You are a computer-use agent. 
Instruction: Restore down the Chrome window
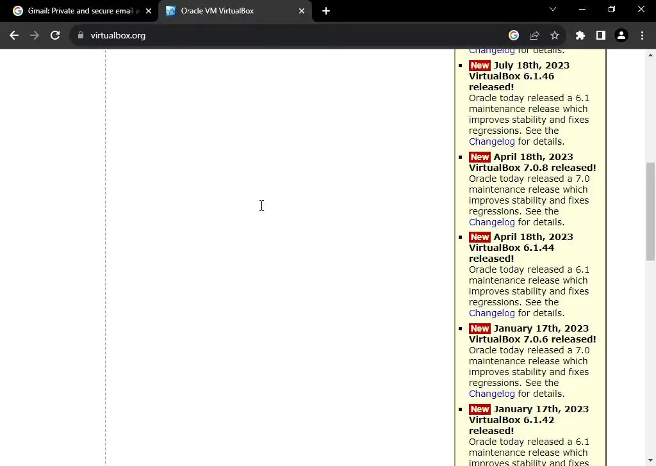pyautogui.click(x=612, y=9)
